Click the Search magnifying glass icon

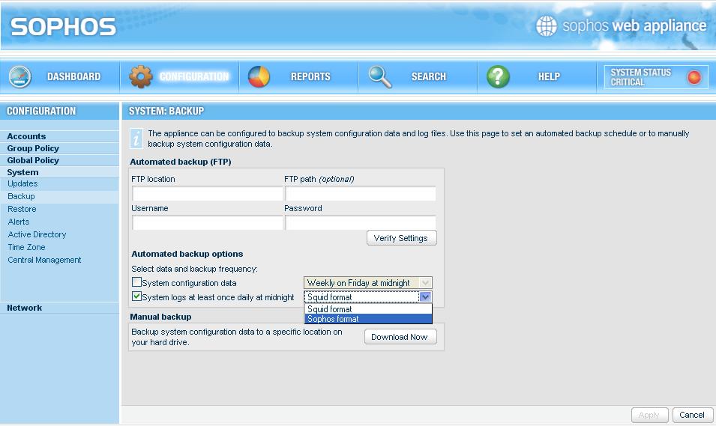pos(380,76)
